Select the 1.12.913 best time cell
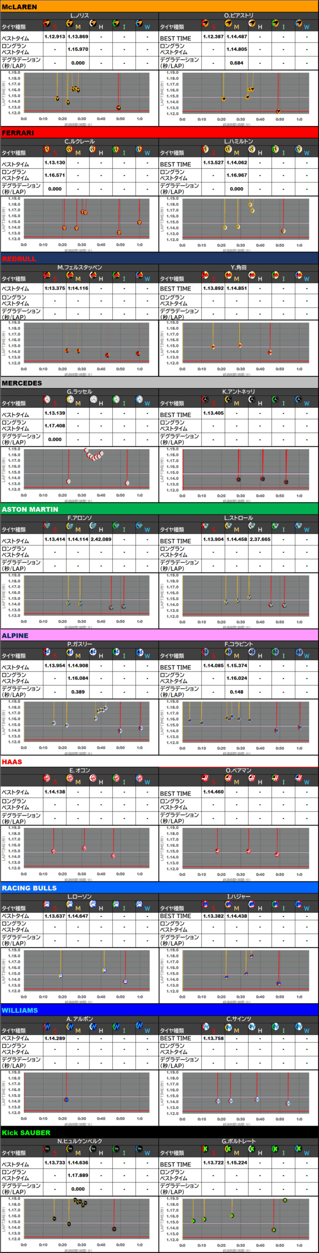Viewport: 319px width, 1253px height. click(x=55, y=37)
